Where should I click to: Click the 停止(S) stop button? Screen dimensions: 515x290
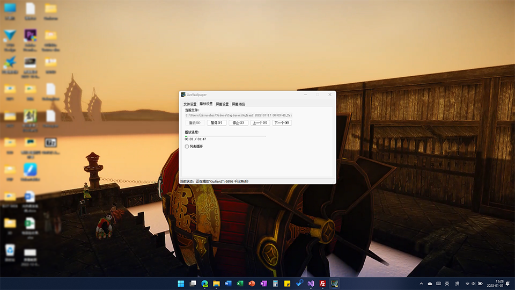pos(238,122)
